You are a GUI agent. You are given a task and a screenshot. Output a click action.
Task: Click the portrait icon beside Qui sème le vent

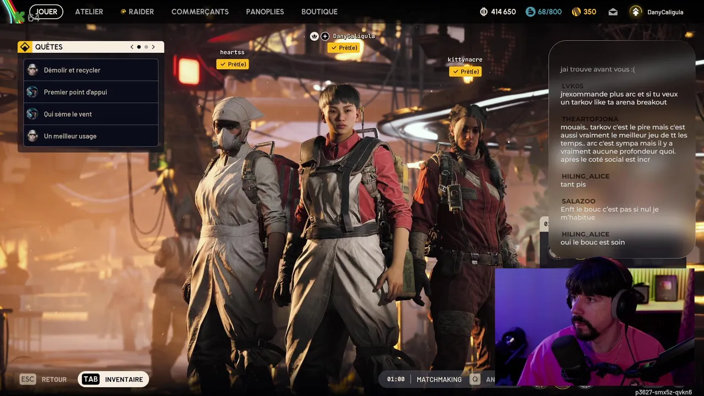pos(32,114)
